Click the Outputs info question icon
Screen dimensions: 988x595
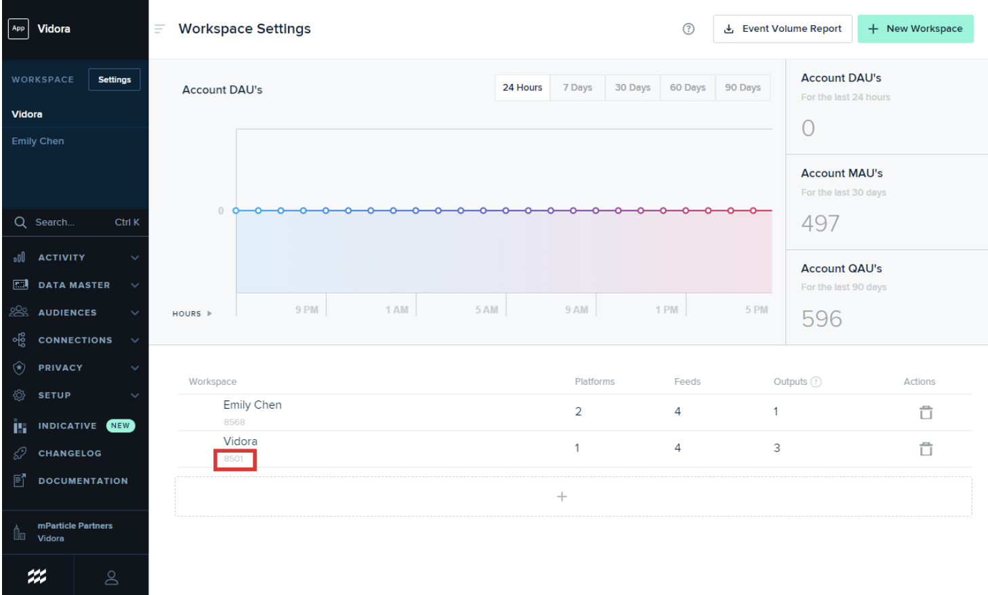(x=816, y=382)
